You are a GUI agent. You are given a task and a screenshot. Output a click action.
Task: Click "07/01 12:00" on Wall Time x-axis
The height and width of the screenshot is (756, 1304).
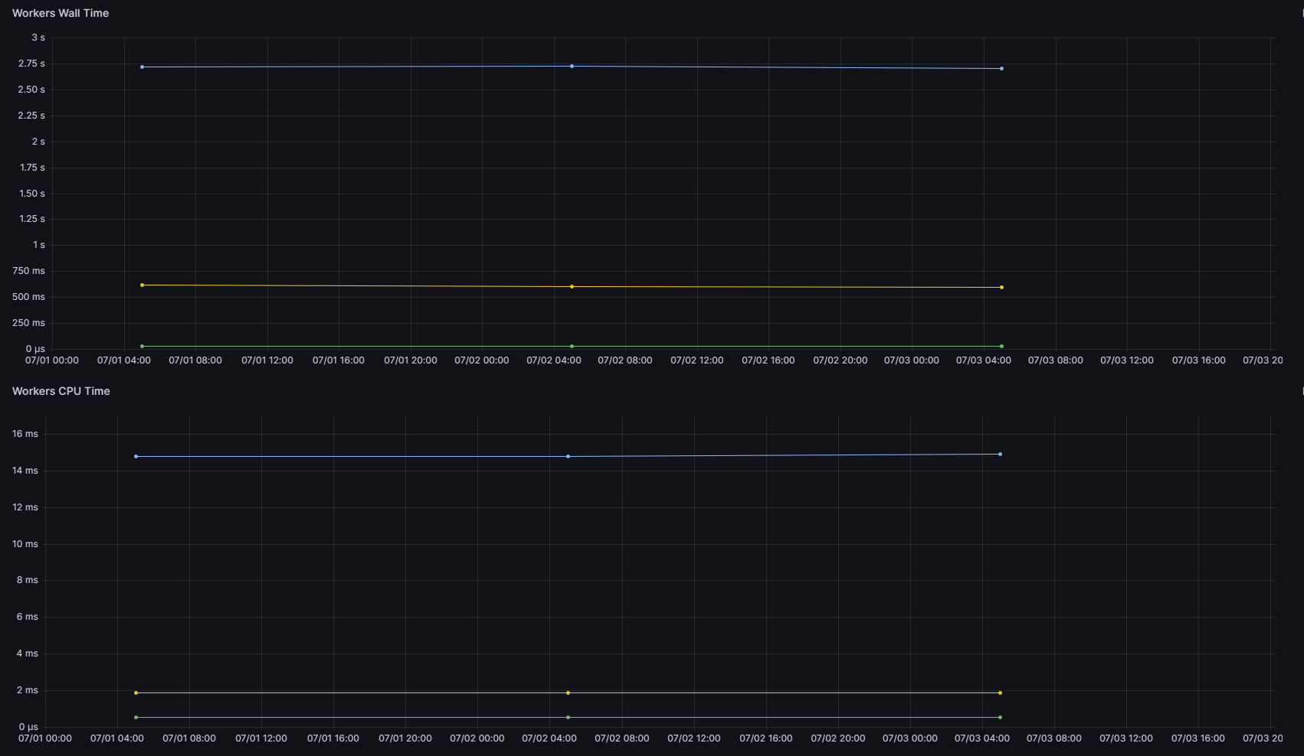267,360
